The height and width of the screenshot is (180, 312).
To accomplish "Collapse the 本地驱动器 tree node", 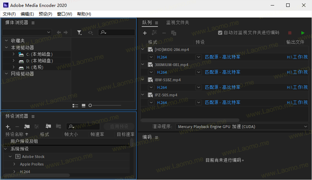I will 7,47.
